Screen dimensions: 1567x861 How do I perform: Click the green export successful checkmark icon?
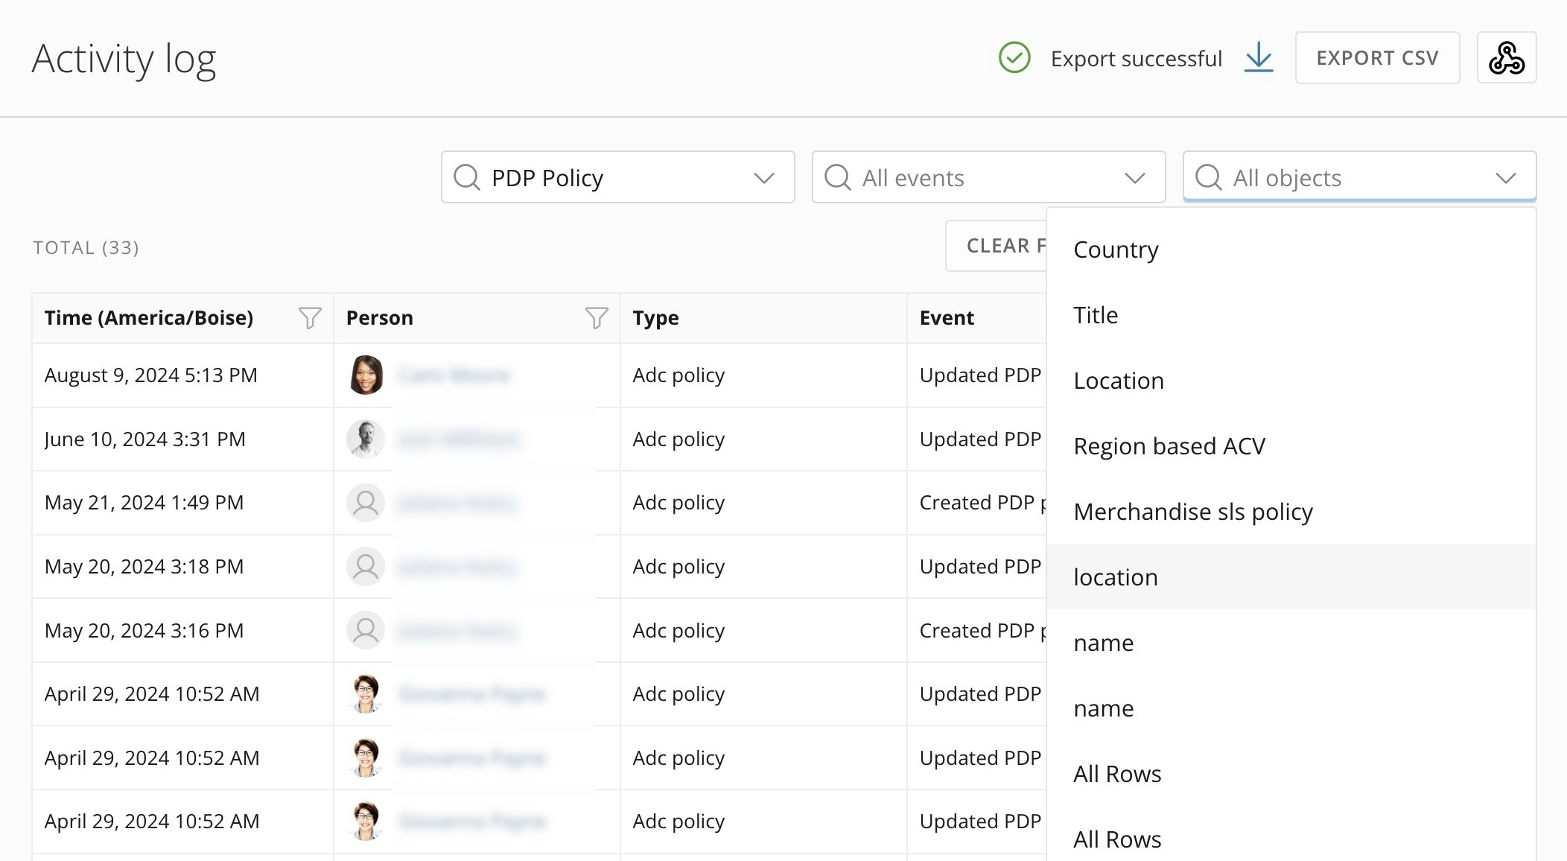tap(1014, 57)
